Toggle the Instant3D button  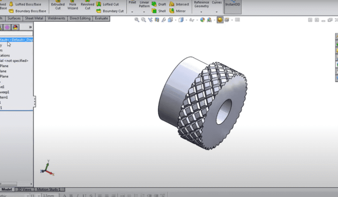[232, 4]
